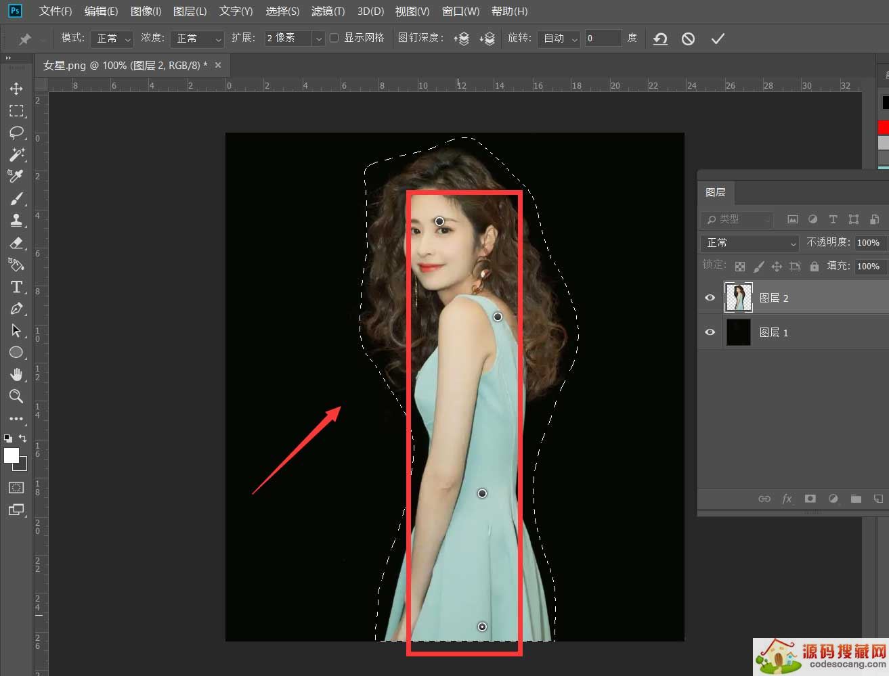Toggle Quick Mask mode

click(16, 487)
